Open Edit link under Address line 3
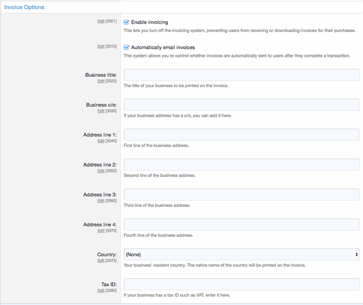This screenshot has height=305, width=363. [x=101, y=200]
